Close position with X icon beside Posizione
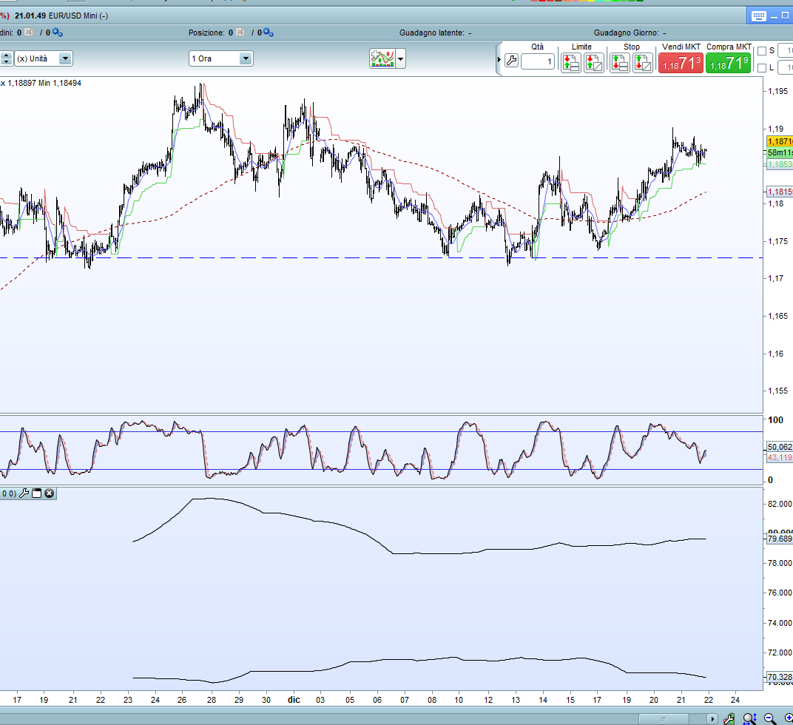Image resolution: width=793 pixels, height=725 pixels. [x=240, y=33]
